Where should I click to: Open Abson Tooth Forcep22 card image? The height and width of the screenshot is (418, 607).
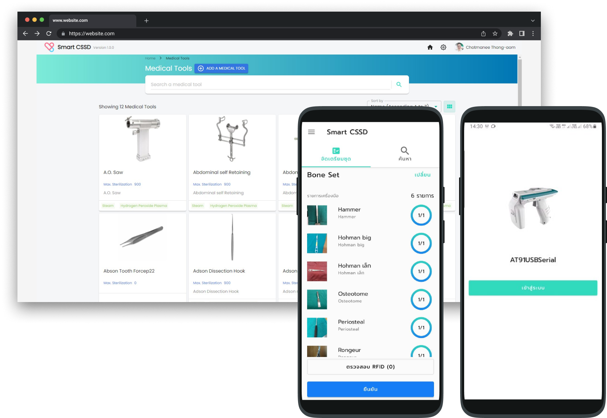pyautogui.click(x=142, y=237)
